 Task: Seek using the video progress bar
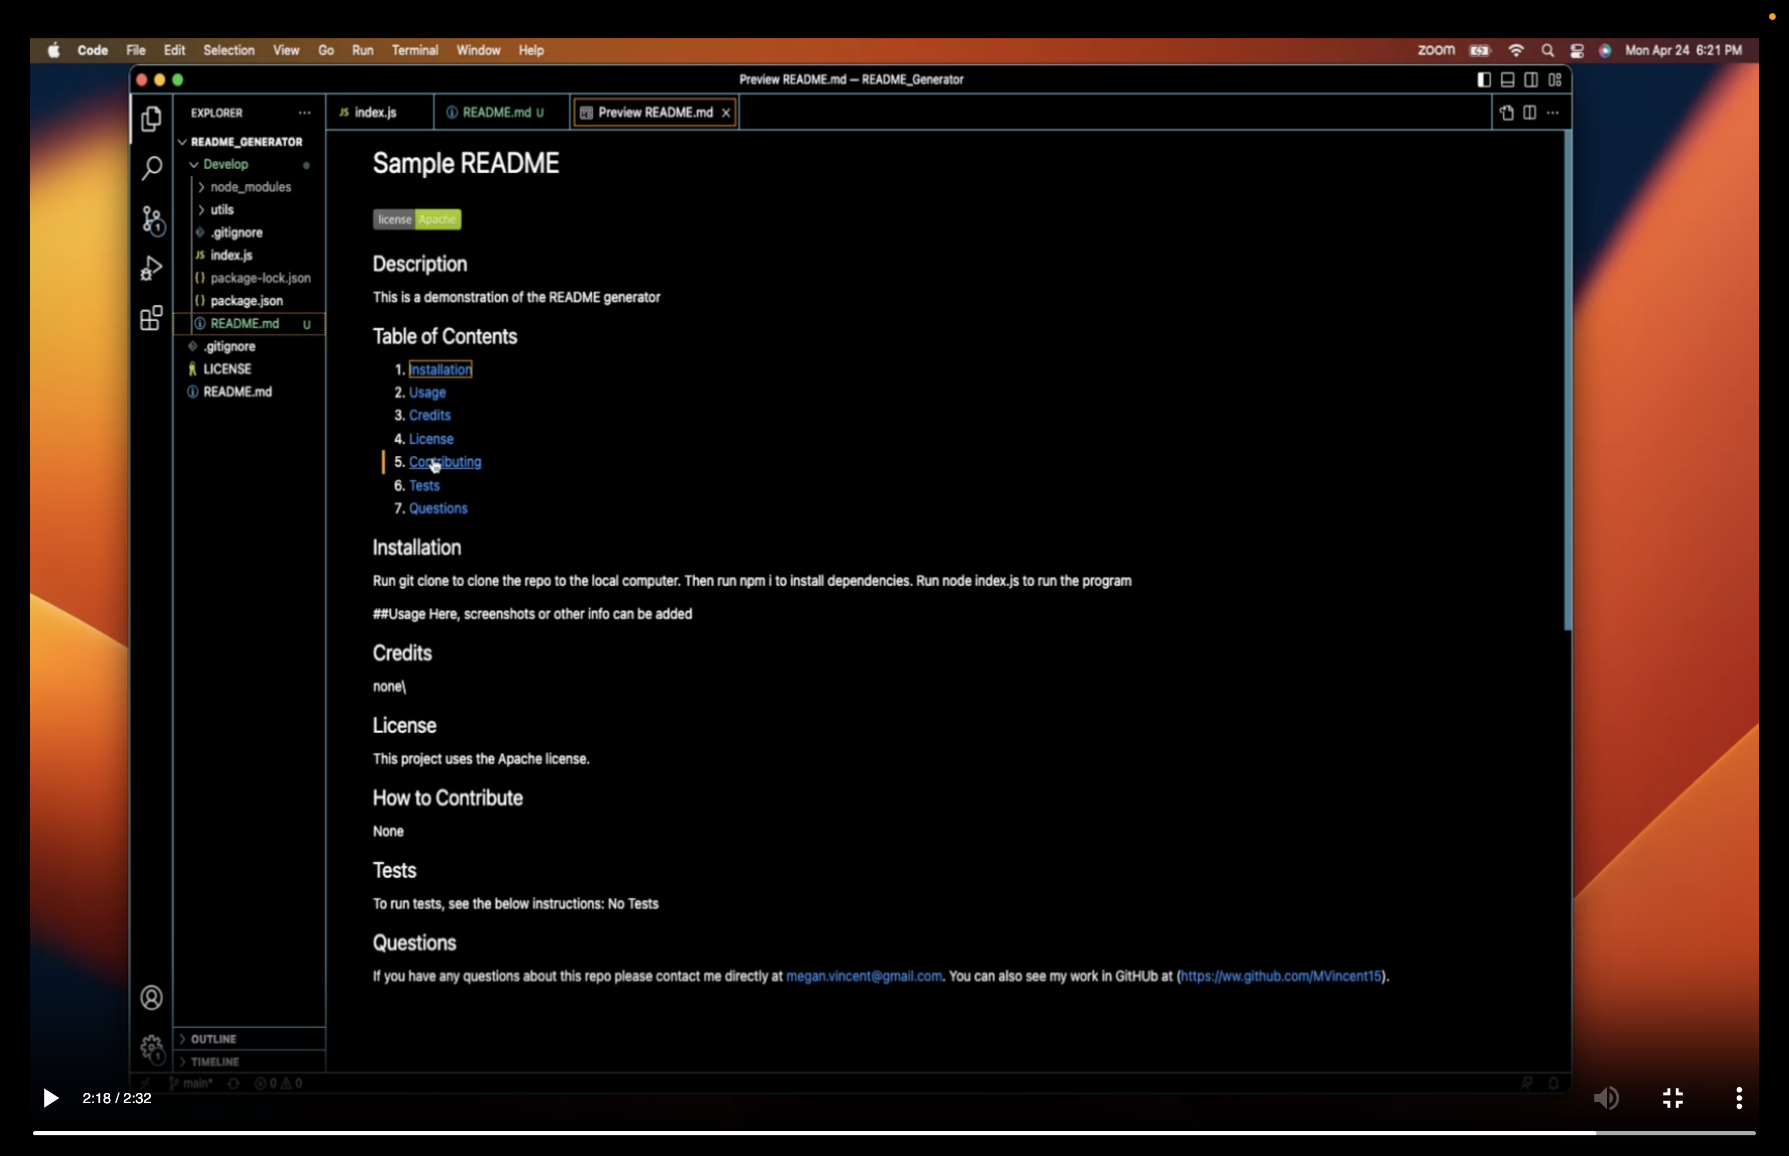[893, 1132]
